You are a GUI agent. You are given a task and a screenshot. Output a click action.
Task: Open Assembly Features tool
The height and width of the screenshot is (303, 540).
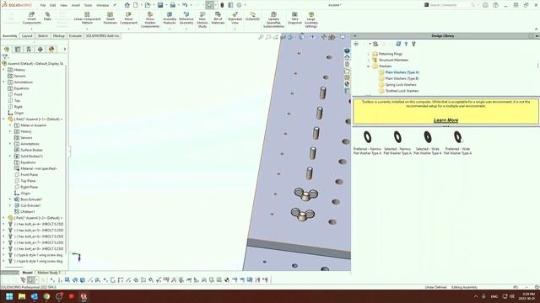(170, 18)
